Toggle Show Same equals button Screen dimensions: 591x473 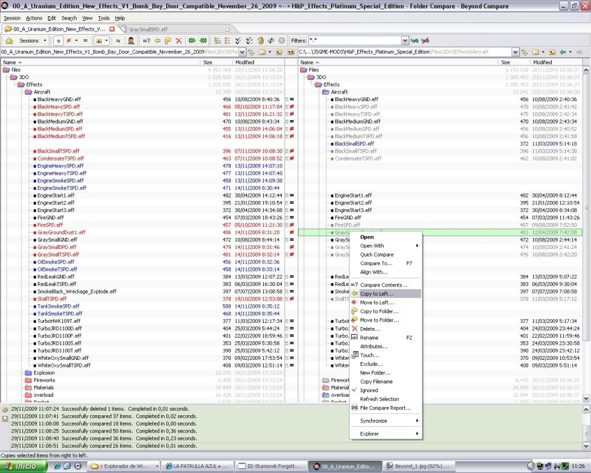[x=85, y=41]
